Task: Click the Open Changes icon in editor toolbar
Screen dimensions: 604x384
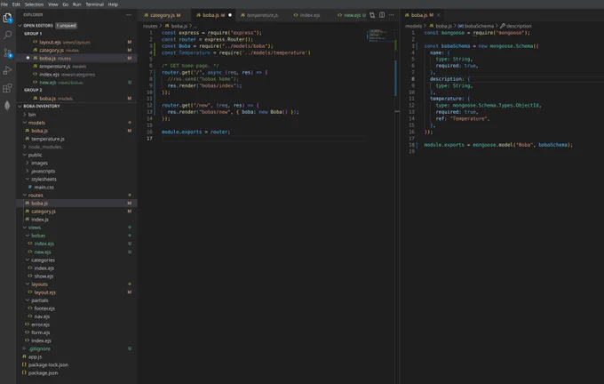Action: [372, 15]
